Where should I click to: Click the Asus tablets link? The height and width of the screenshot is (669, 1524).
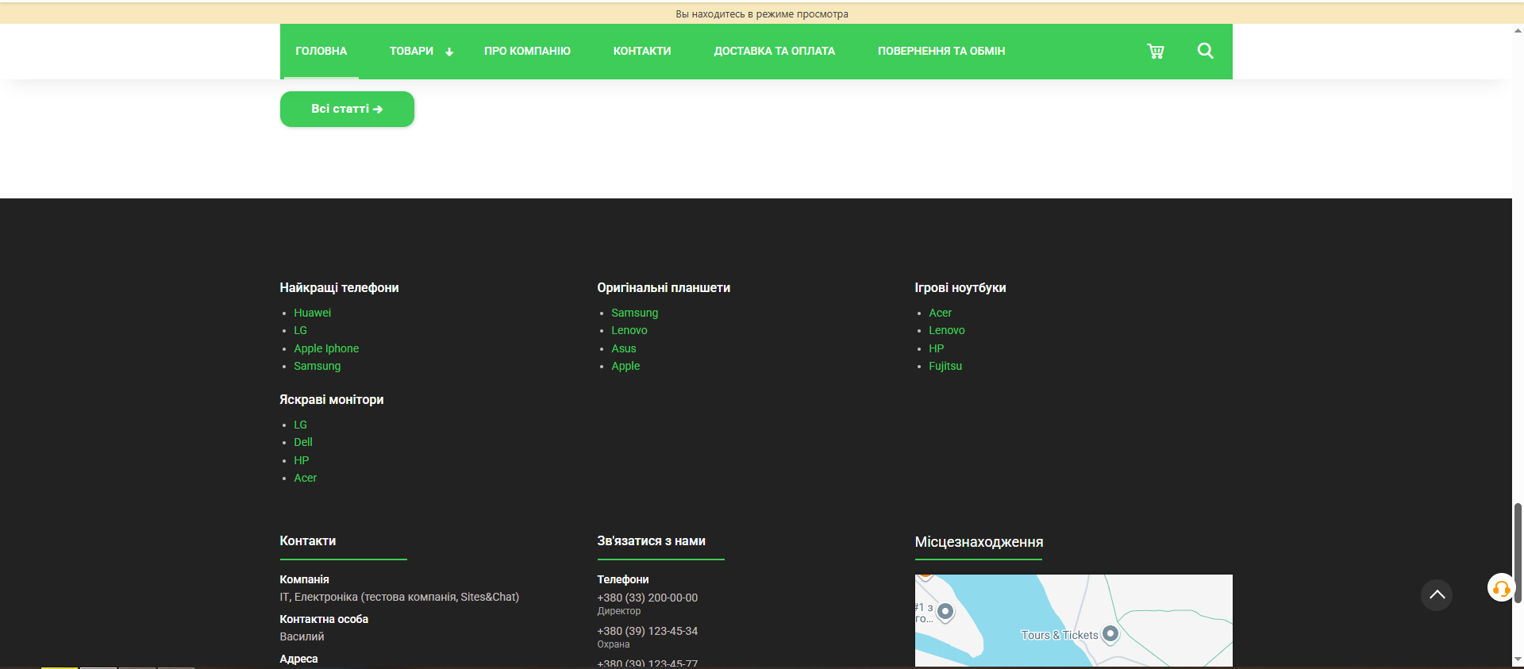tap(623, 348)
